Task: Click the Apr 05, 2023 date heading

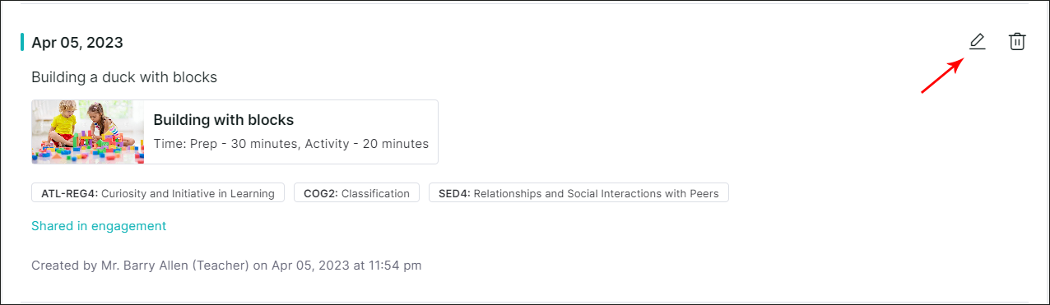Action: pos(77,43)
